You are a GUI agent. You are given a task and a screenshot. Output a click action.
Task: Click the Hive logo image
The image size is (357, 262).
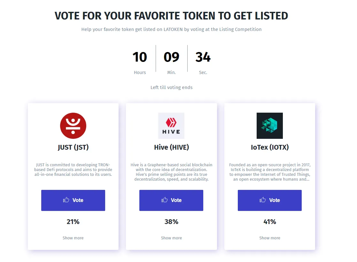(171, 126)
